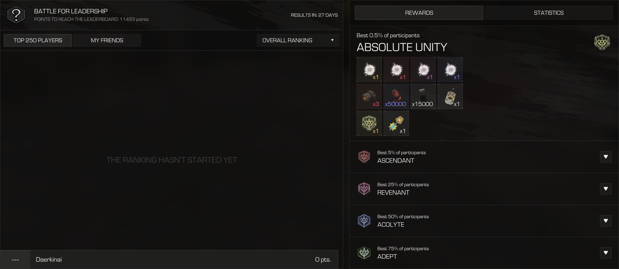Switch to the Statistics tab
619x269 pixels.
(x=549, y=13)
